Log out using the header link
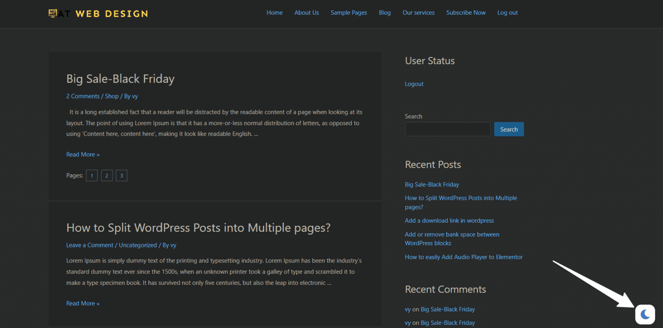This screenshot has height=328, width=663. click(x=507, y=13)
